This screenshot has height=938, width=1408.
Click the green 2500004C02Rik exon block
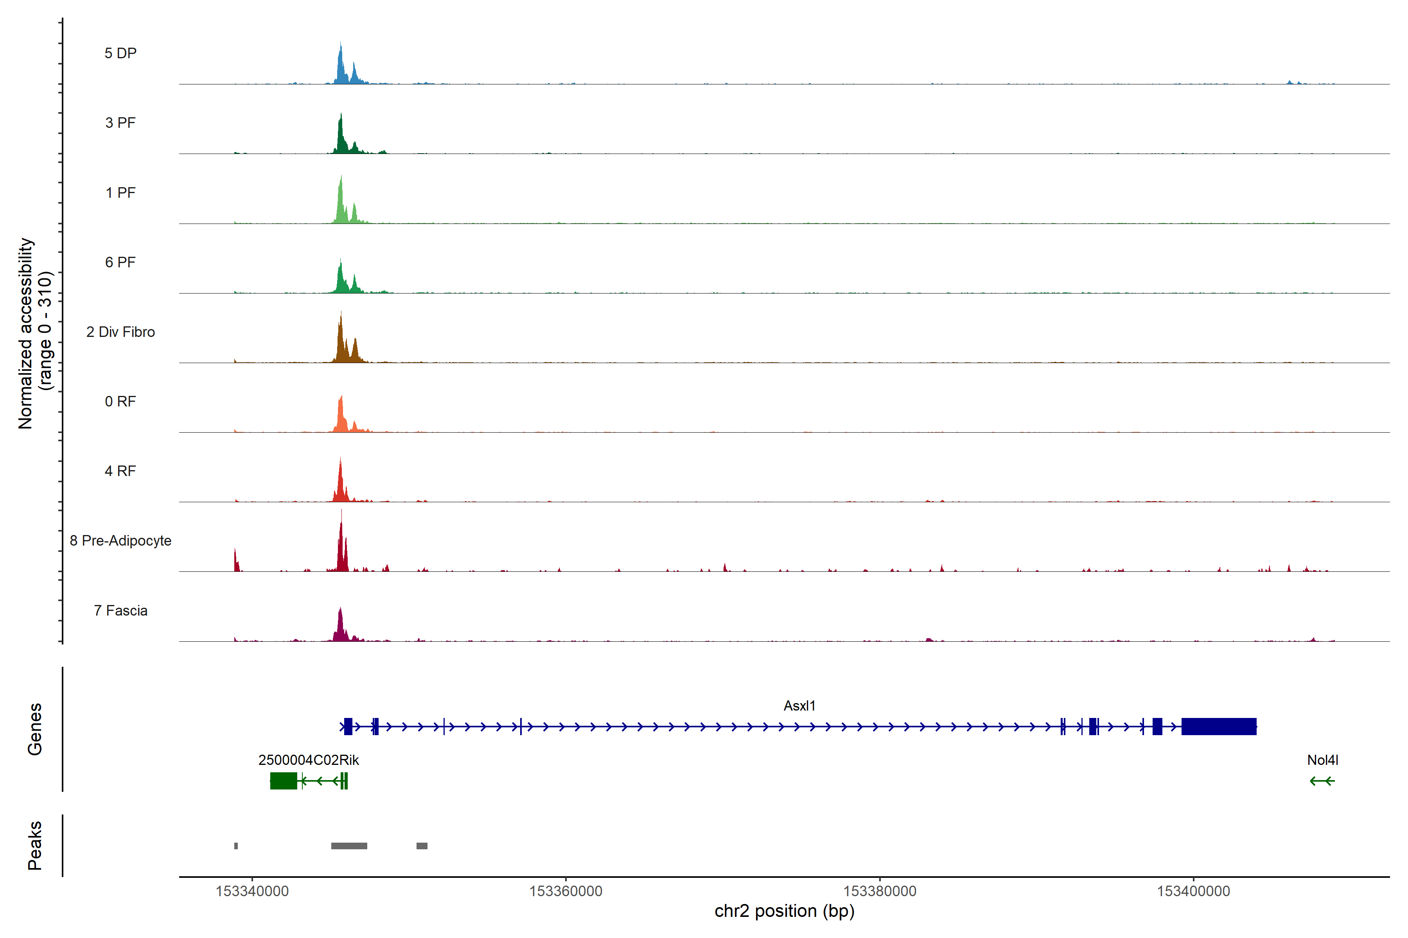point(283,780)
